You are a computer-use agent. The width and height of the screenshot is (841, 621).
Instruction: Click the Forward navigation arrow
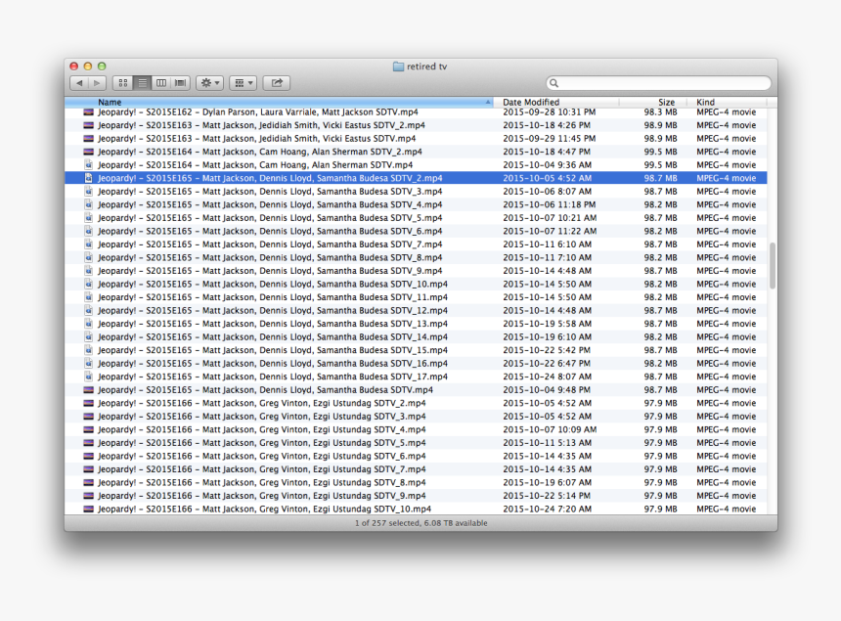[96, 83]
